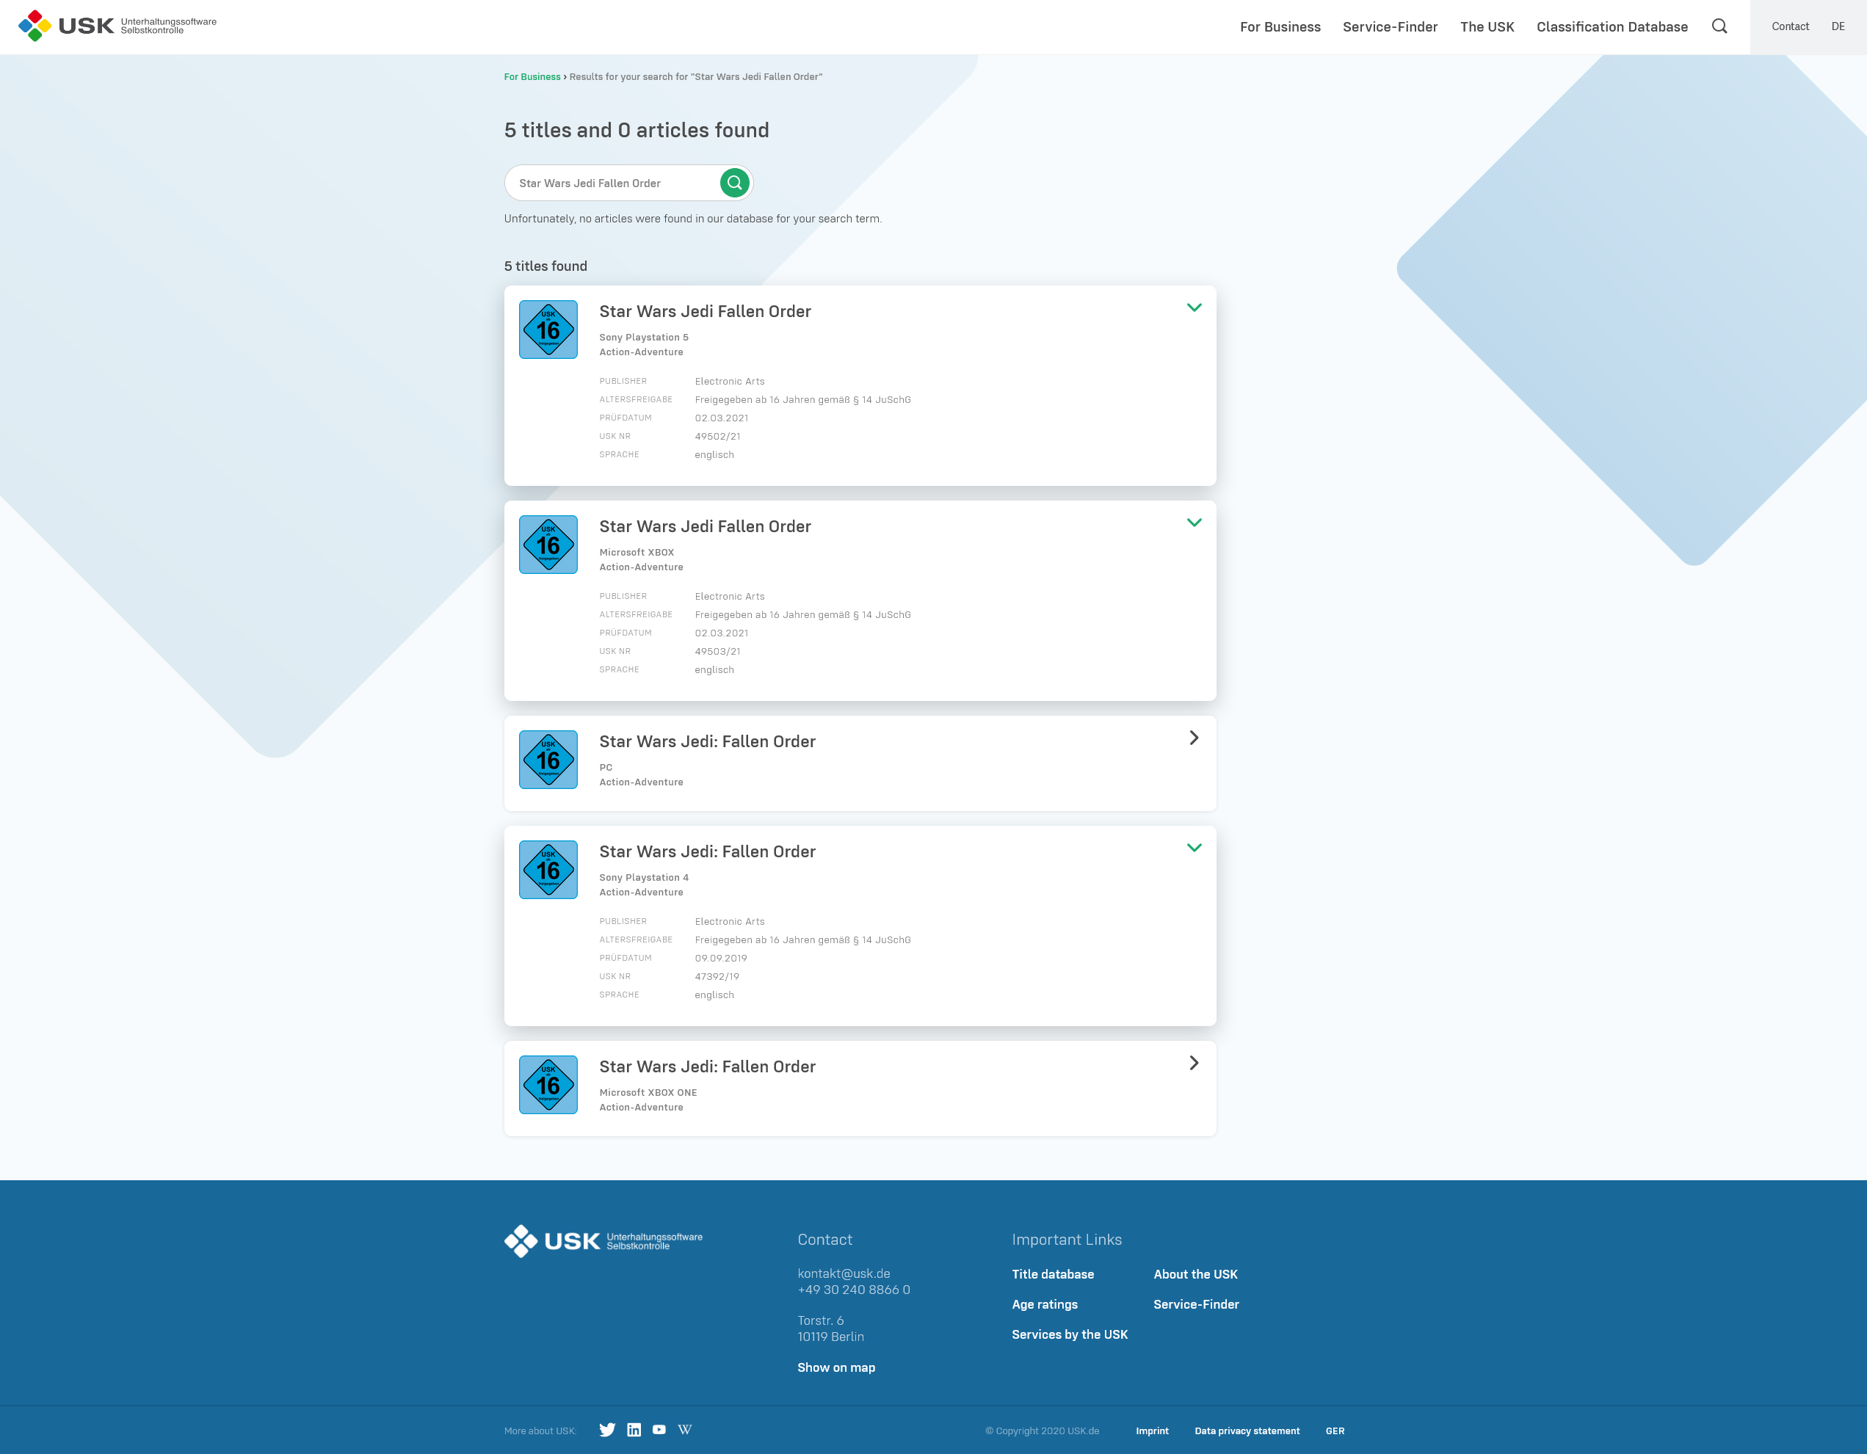Click the Torstr. 6 address text

pyautogui.click(x=820, y=1320)
